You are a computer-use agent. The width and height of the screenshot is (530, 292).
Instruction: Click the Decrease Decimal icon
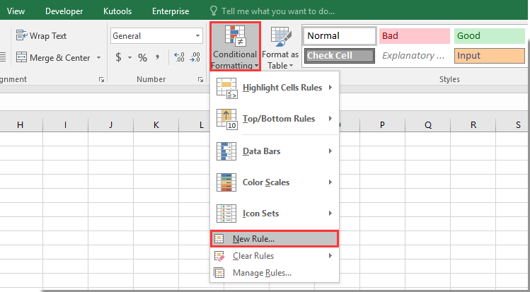tap(196, 57)
